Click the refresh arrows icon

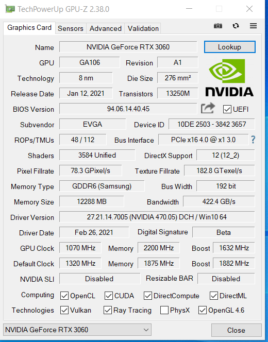(236, 26)
